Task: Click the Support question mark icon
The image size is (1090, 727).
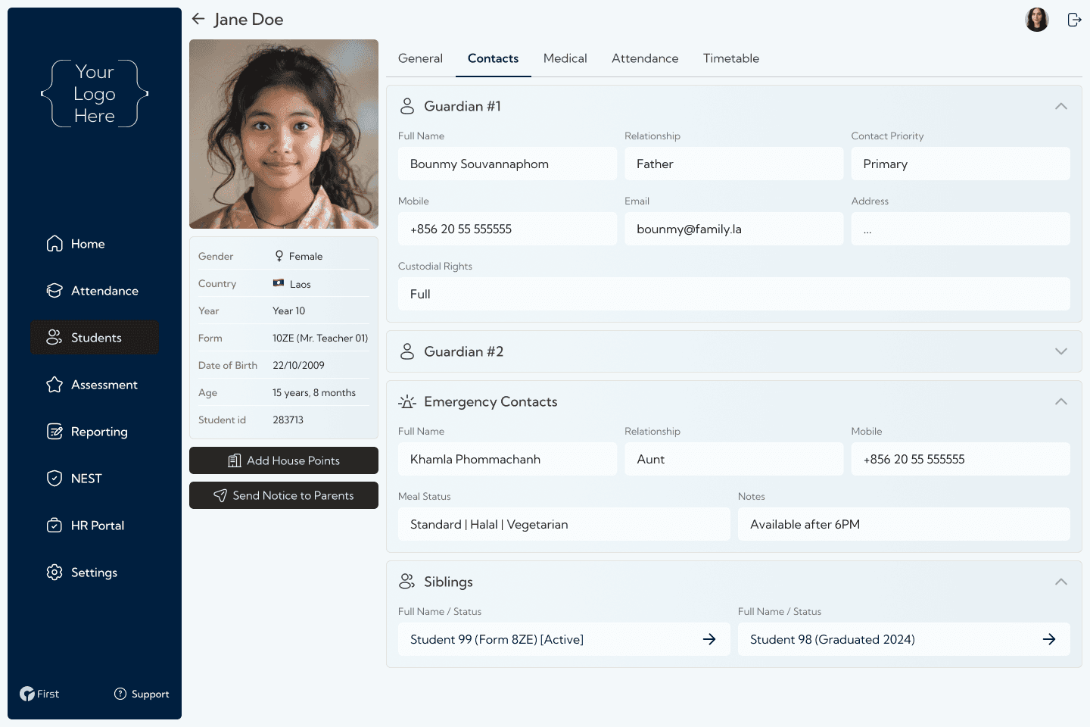Action: [120, 694]
